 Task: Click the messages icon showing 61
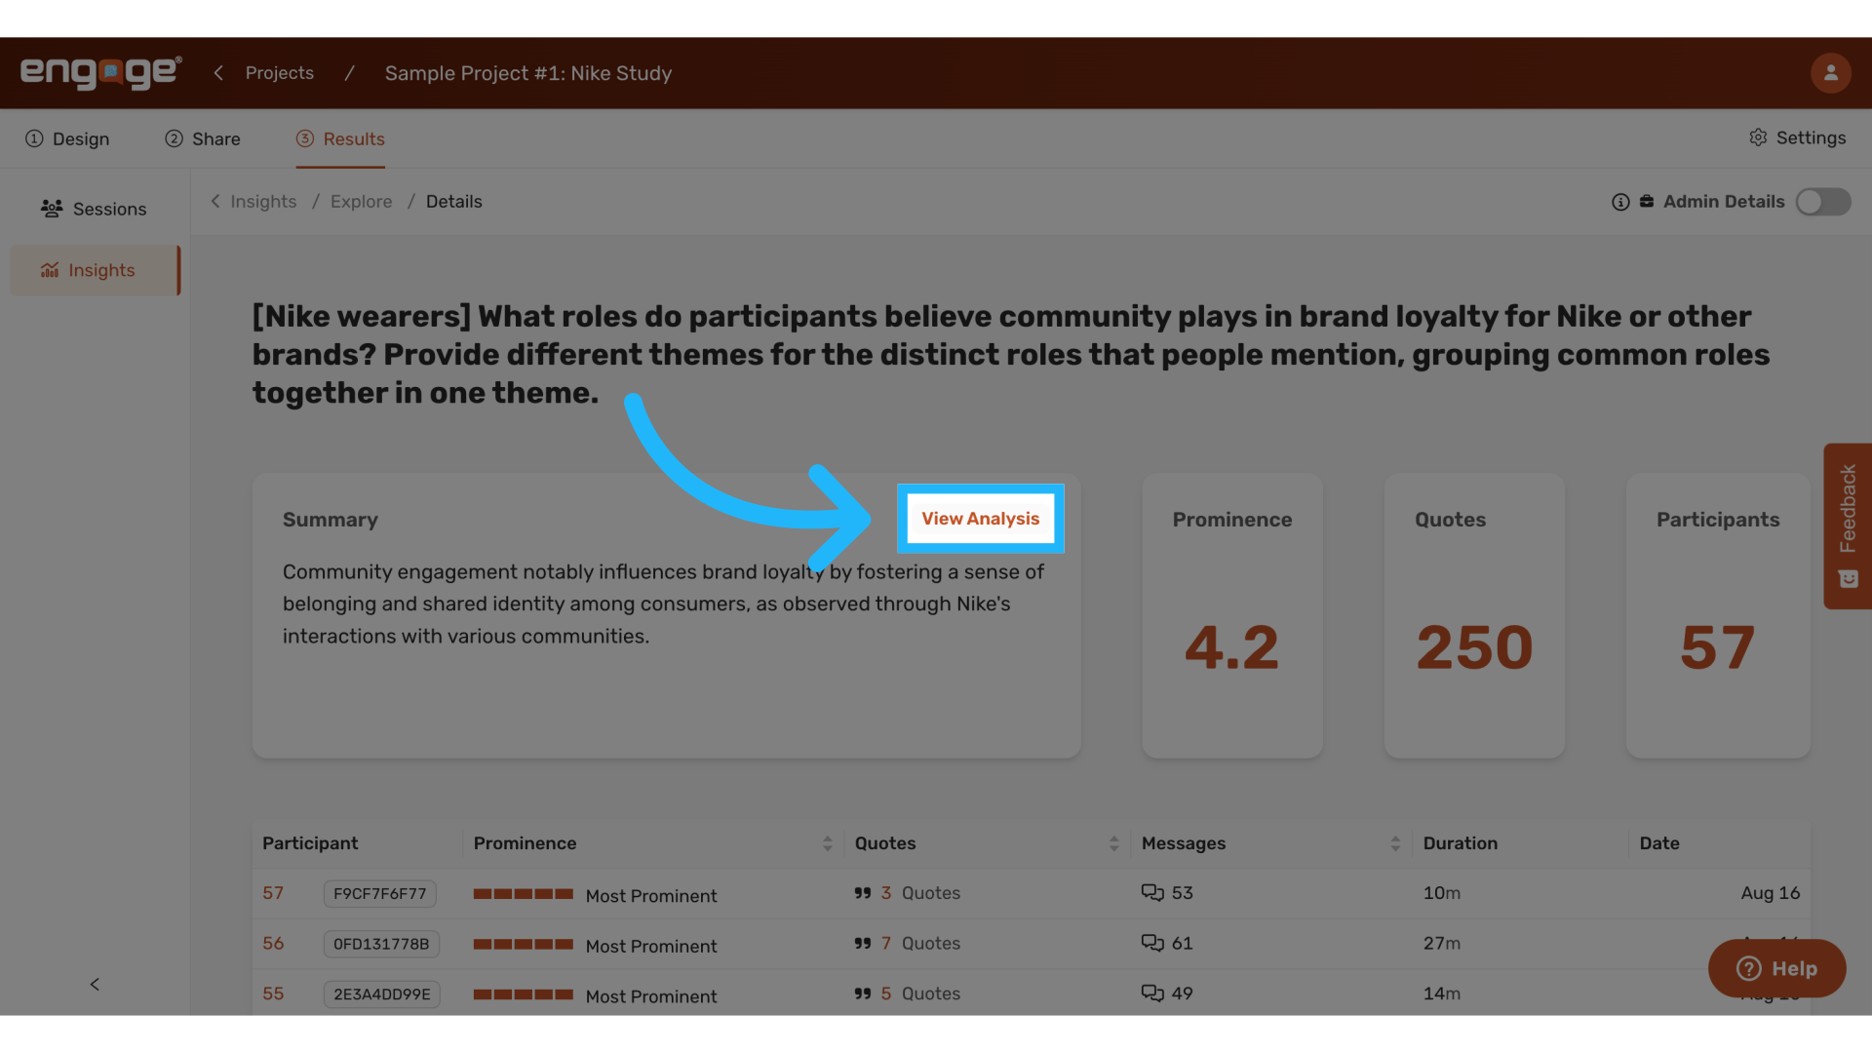coord(1152,943)
